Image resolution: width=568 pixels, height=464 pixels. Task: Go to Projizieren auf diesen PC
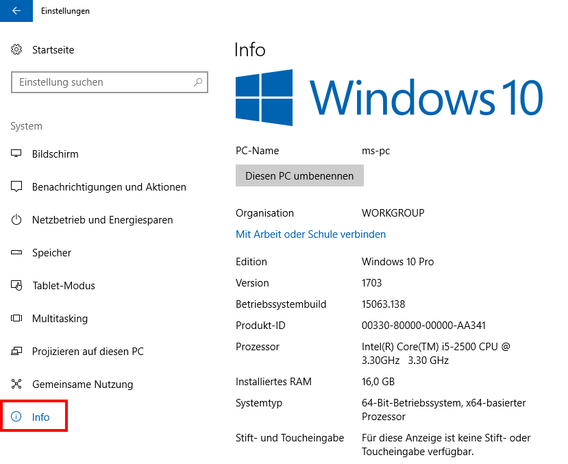click(x=88, y=352)
